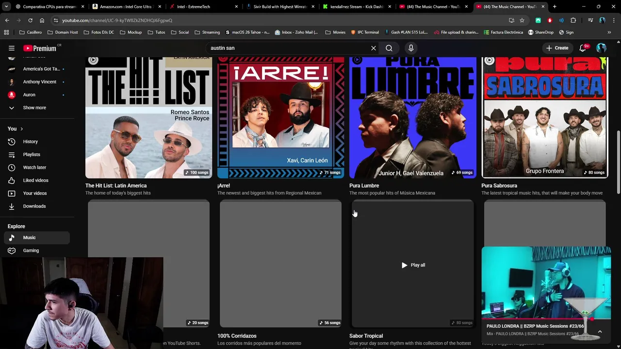This screenshot has width=621, height=349.
Task: Click the Create button
Action: coord(557,48)
